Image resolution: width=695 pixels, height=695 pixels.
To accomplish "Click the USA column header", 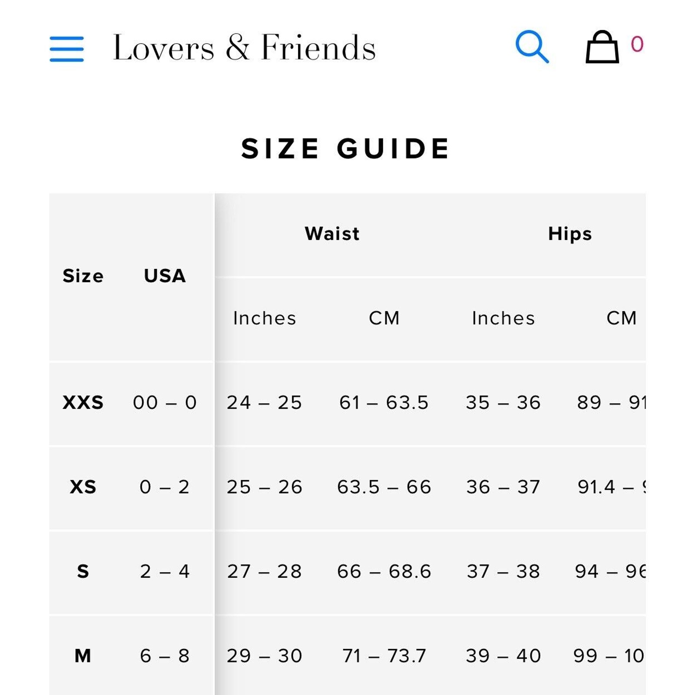I will 165,276.
